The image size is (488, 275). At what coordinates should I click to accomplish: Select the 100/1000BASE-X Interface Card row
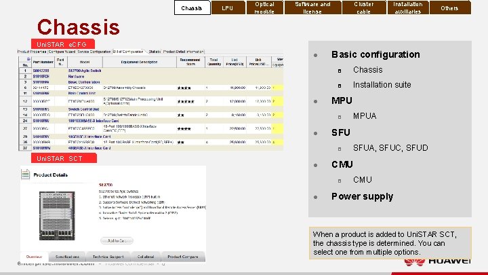click(151, 121)
